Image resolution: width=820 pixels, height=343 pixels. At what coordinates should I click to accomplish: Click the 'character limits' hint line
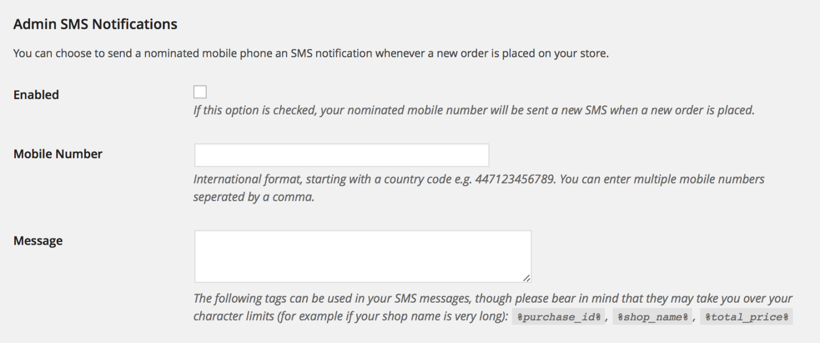(x=350, y=317)
